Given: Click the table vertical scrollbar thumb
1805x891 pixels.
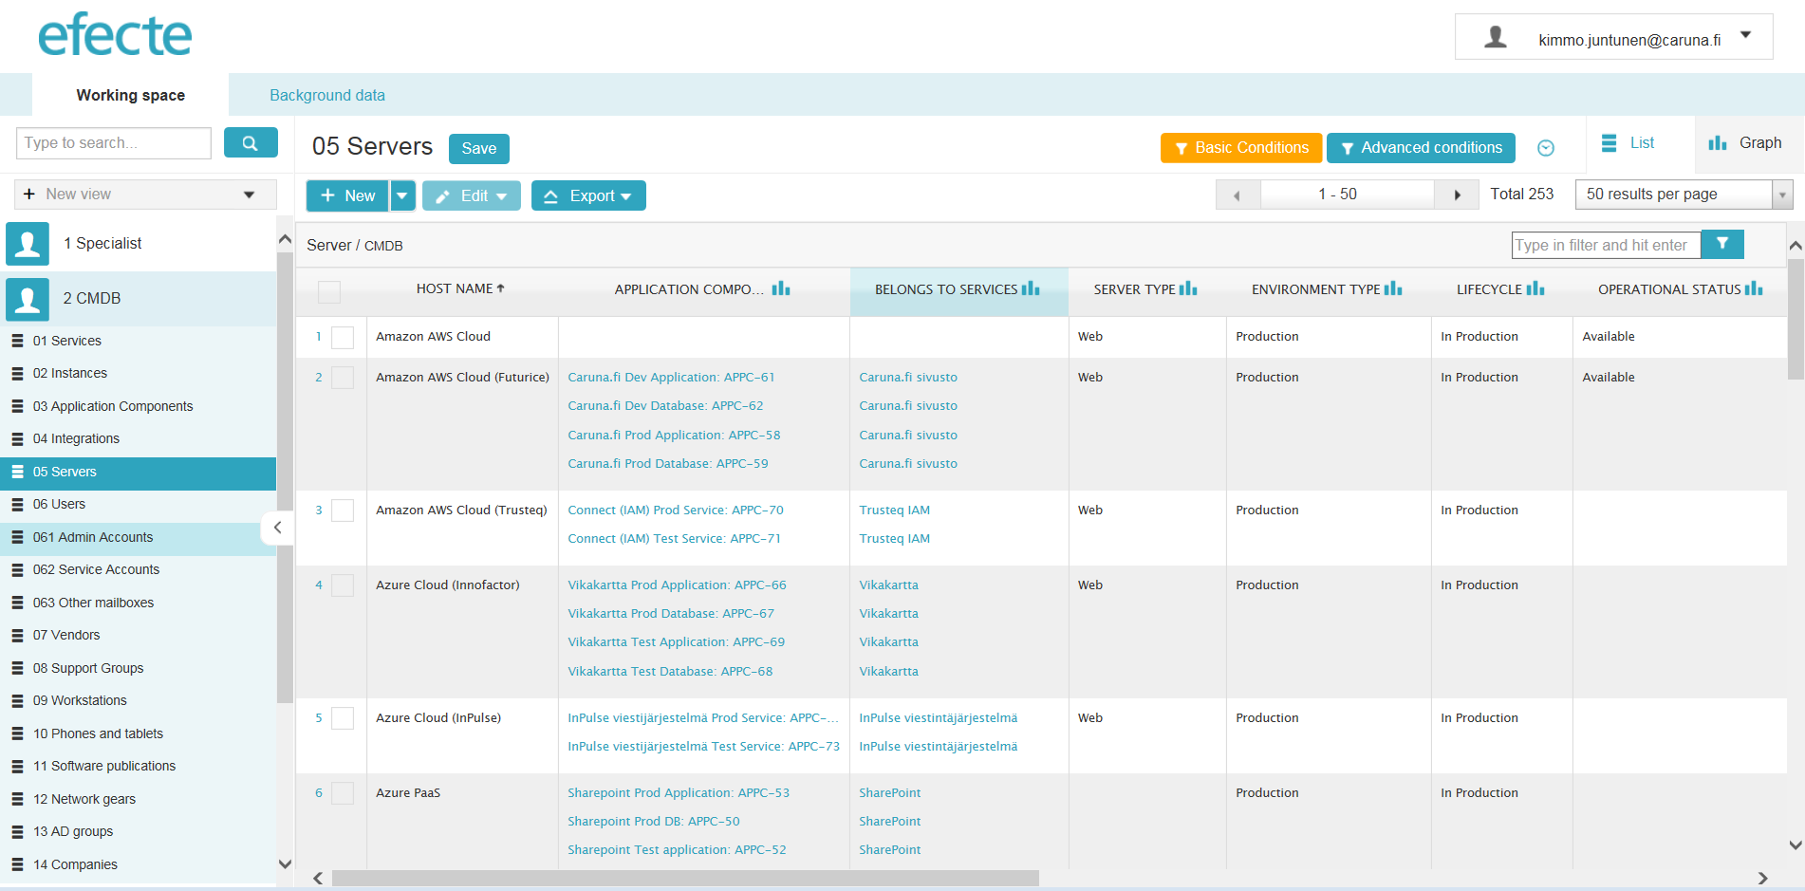Looking at the screenshot, I should point(1796,318).
